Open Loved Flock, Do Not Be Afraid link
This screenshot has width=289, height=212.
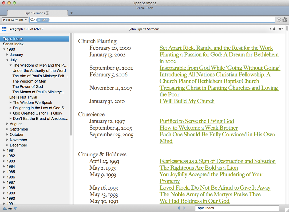tap(215, 188)
